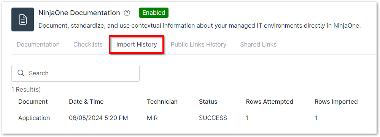Click the Rows Attempted column header
This screenshot has width=380, height=137.
click(269, 102)
